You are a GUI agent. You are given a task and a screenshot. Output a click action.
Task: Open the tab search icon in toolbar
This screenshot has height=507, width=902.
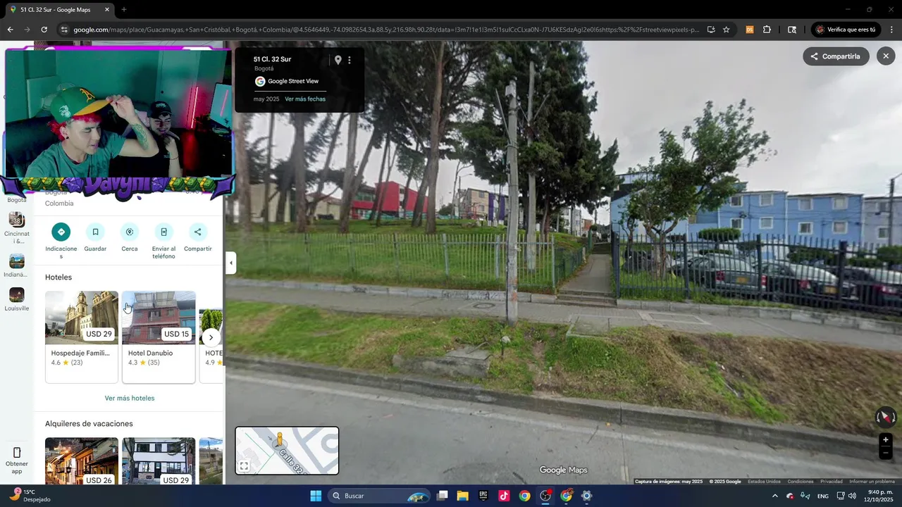(792, 30)
